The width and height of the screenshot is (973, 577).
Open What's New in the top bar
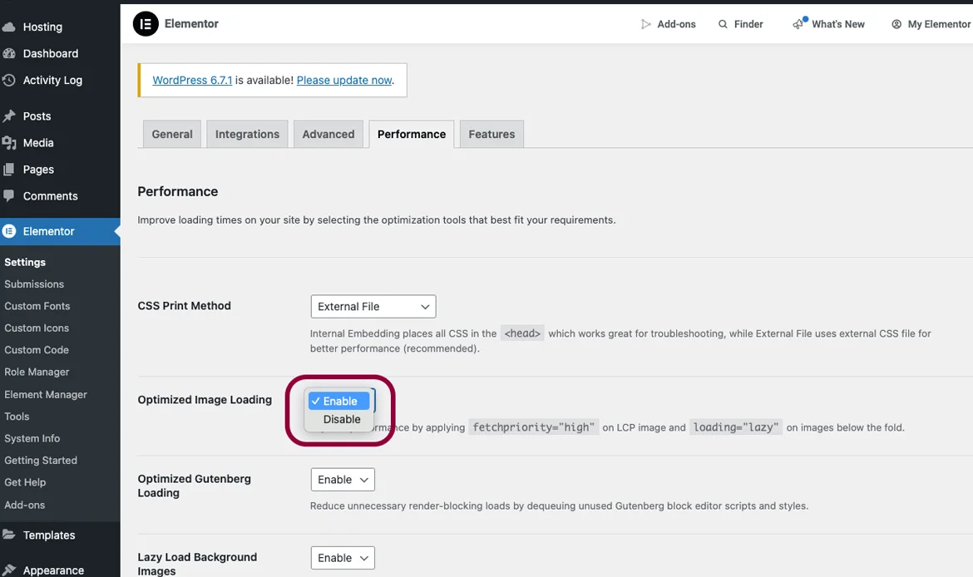828,23
